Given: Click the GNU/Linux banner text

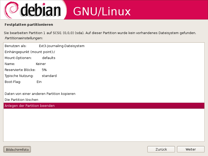Looking at the screenshot, I should pyautogui.click(x=102, y=11).
